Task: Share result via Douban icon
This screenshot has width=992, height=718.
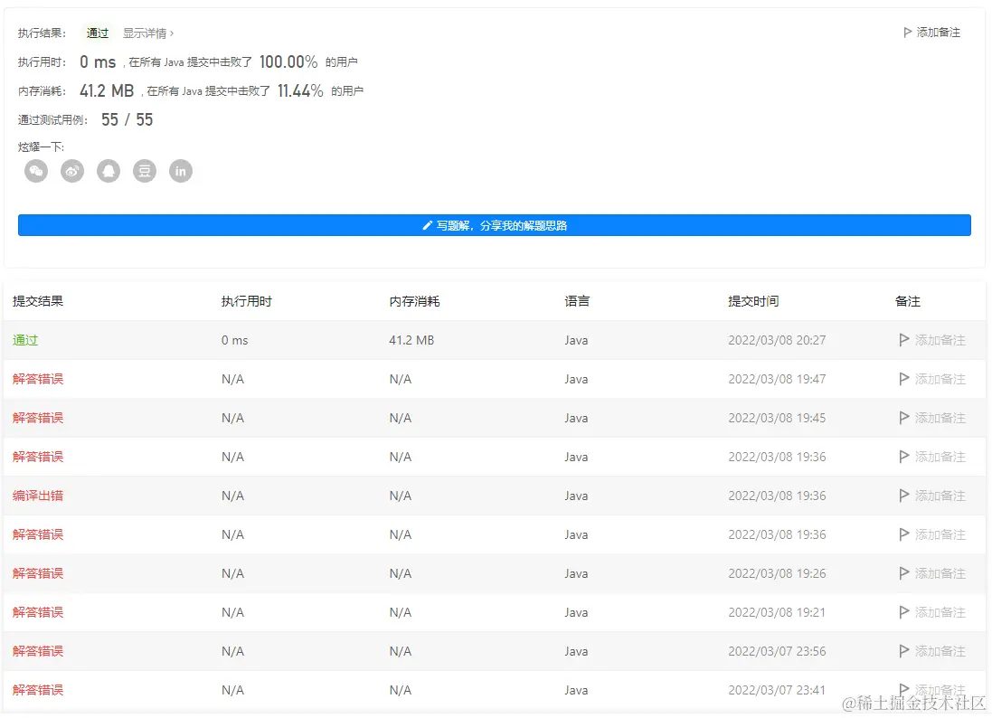Action: 145,171
